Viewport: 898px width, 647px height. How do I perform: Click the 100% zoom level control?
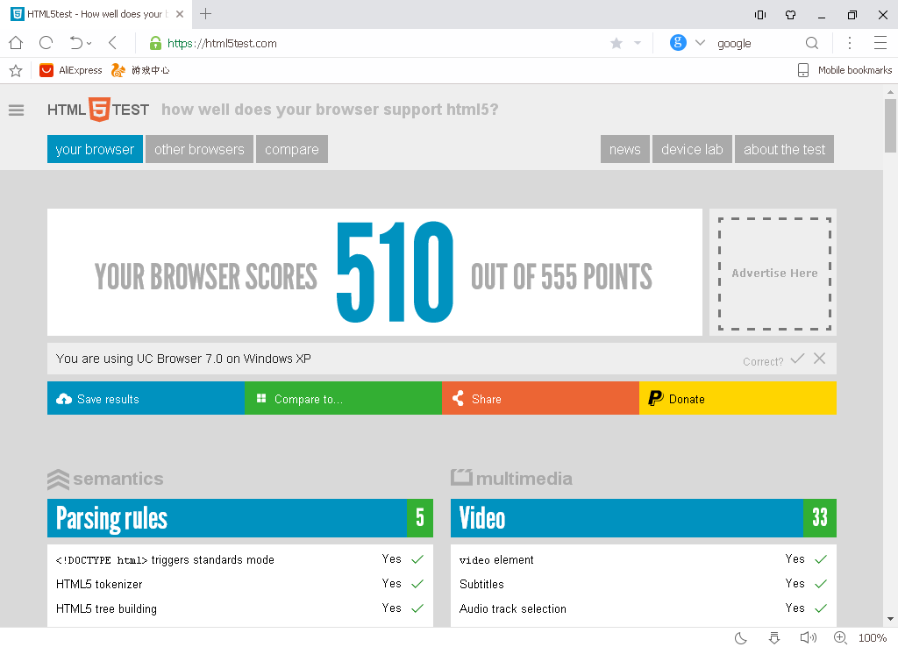[x=873, y=637]
